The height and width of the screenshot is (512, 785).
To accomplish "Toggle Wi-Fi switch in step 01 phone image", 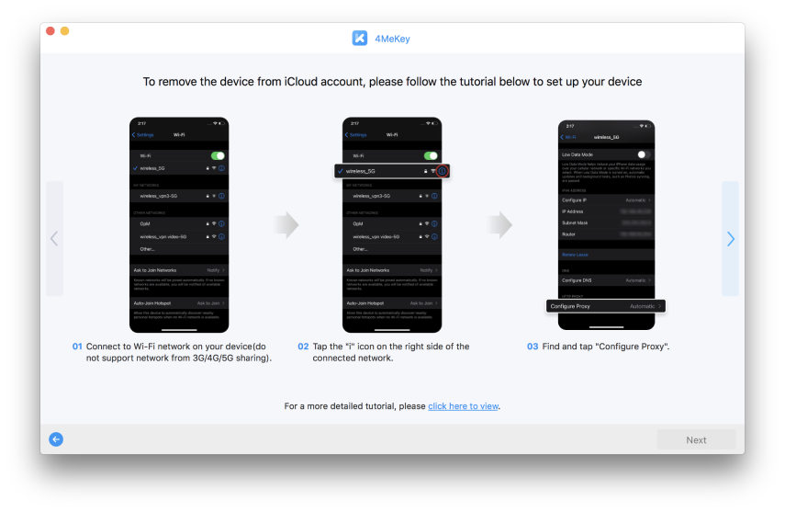I will 218,156.
